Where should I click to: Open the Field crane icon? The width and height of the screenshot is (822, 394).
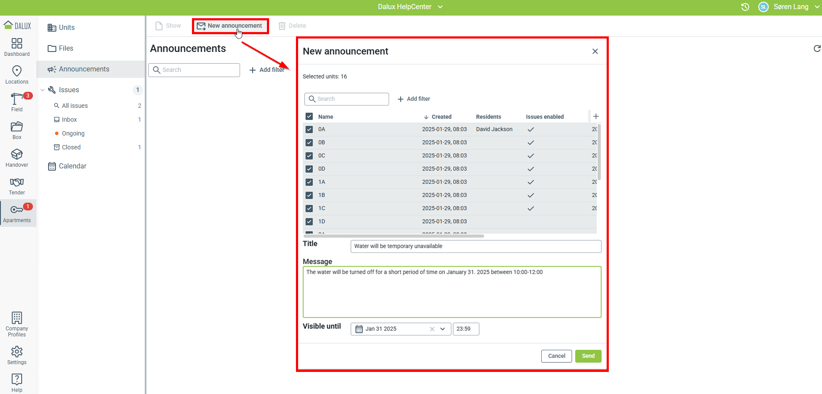tap(16, 99)
